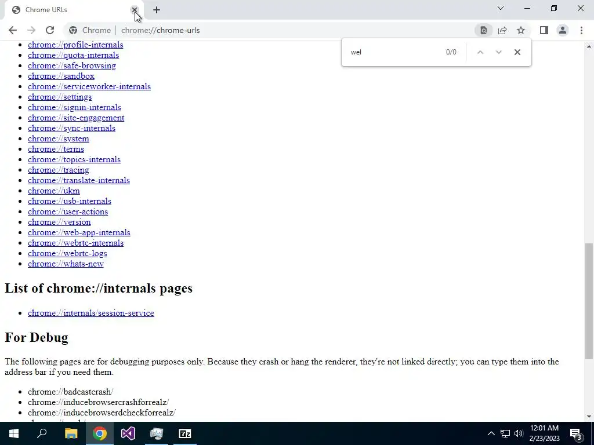Go back using the browser back arrow
Screen dimensions: 594x445
(13, 30)
